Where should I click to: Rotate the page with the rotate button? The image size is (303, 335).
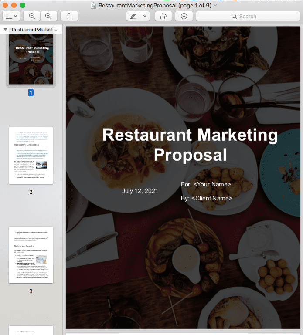[163, 16]
